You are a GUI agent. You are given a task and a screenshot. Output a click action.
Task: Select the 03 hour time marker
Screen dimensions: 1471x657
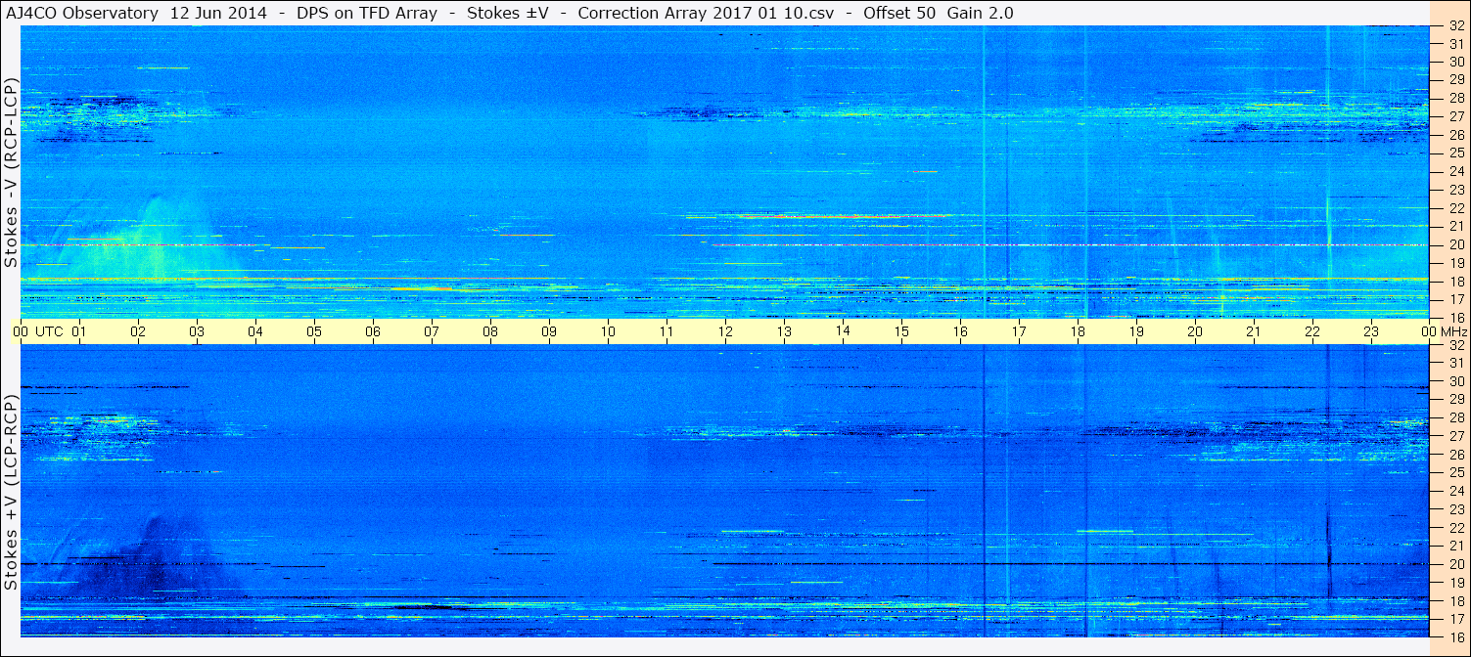point(197,331)
